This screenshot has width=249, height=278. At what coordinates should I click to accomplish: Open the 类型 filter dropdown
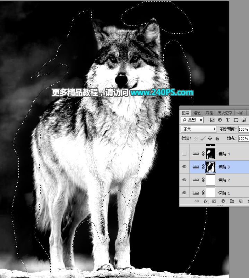[192, 120]
